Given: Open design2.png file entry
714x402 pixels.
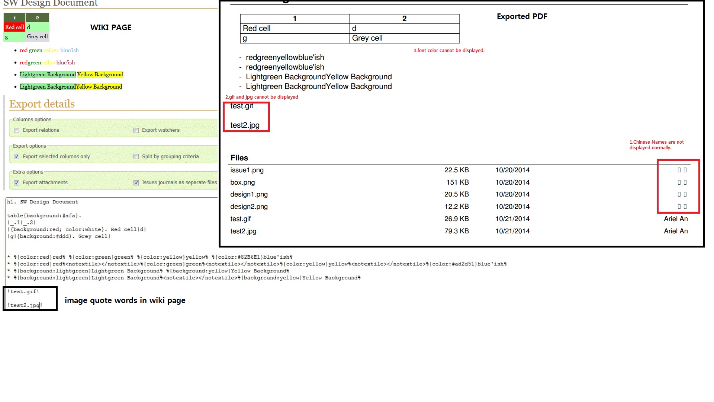Looking at the screenshot, I should pyautogui.click(x=249, y=207).
